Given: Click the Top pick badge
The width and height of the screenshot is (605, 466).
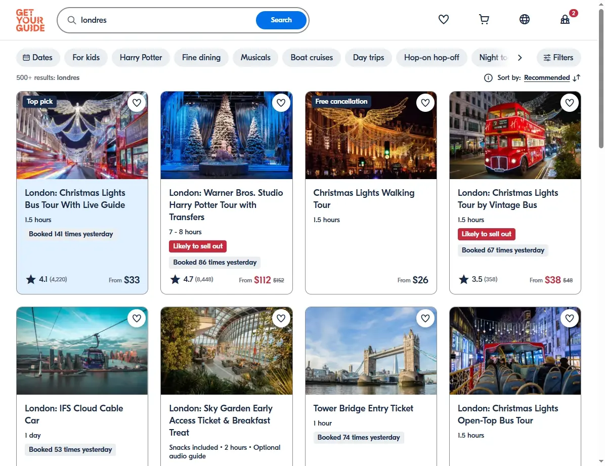Looking at the screenshot, I should (x=39, y=102).
